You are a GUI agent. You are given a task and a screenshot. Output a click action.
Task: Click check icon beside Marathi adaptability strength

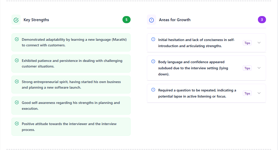pyautogui.click(x=17, y=39)
